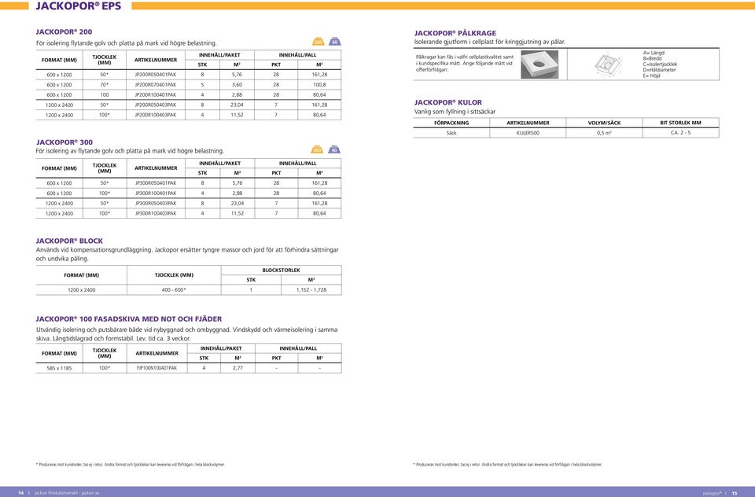Click article number KULER500
Screen dimensions: 755x497
coord(528,133)
